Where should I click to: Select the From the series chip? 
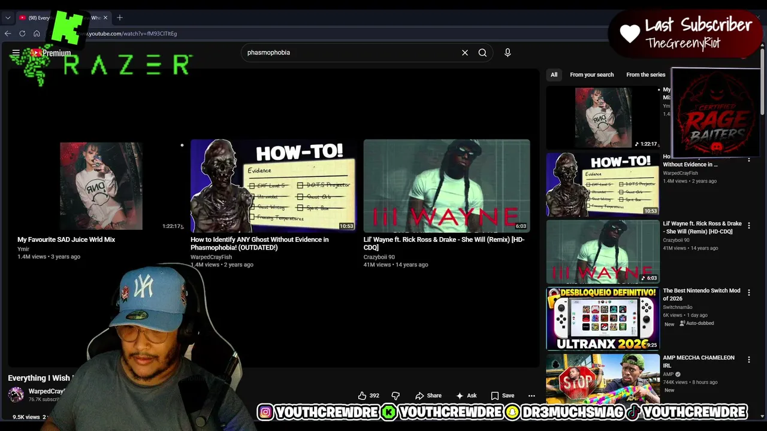coord(645,75)
